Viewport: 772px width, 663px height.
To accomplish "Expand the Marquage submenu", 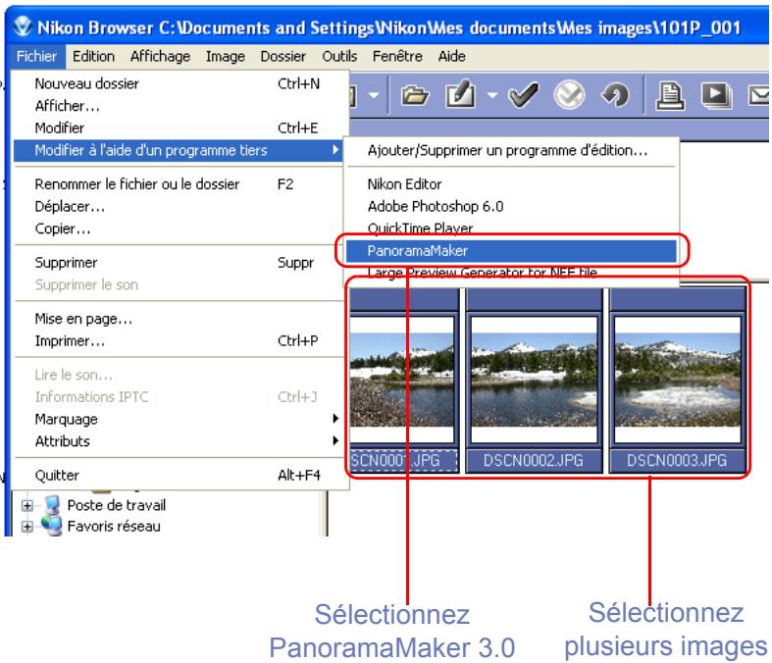I will click(179, 420).
